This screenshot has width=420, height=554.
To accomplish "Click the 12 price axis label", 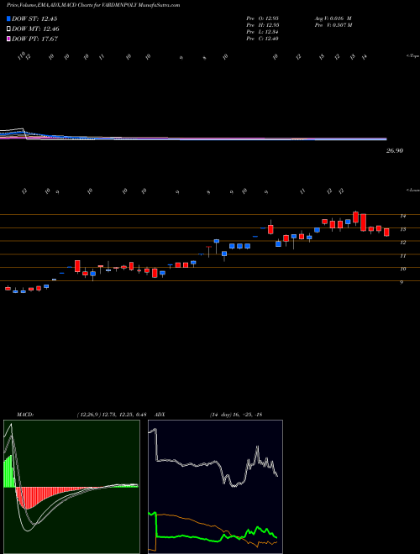I will pos(402,243).
